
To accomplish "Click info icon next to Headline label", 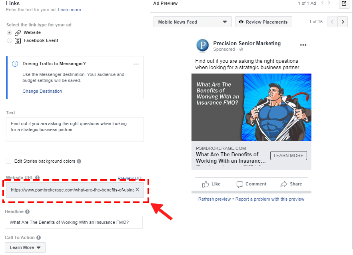I will point(28,211).
